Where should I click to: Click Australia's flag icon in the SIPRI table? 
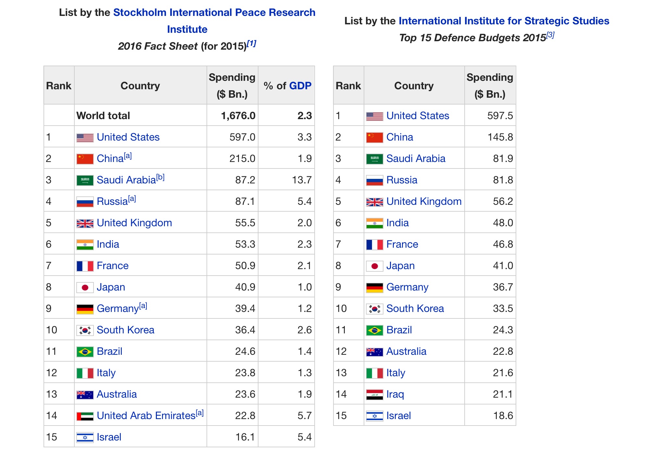point(85,395)
